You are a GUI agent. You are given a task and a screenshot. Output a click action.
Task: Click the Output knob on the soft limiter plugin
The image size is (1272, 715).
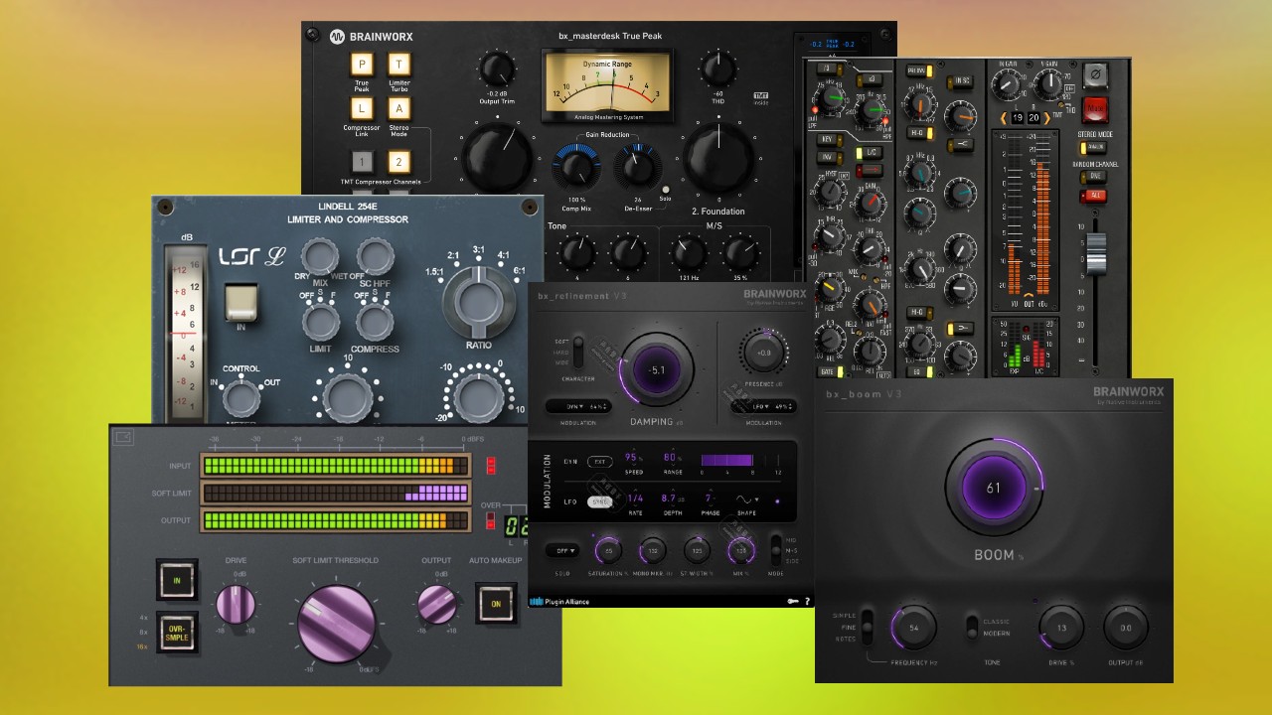tap(436, 604)
